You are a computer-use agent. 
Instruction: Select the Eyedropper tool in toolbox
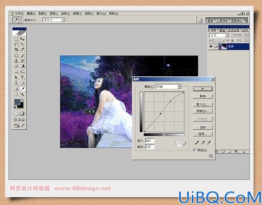22,89
